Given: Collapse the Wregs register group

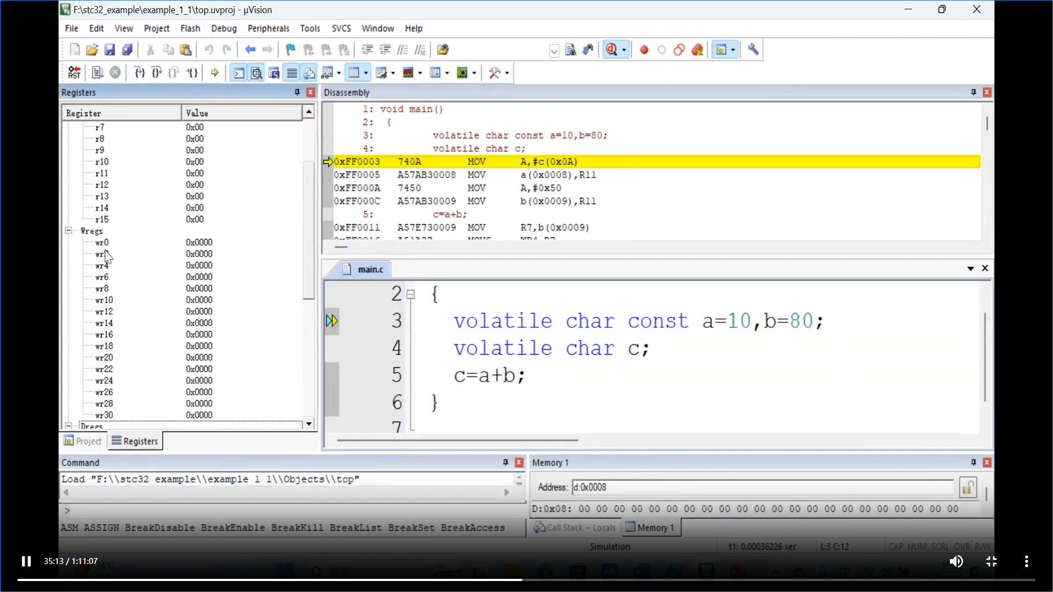Looking at the screenshot, I should [x=69, y=231].
